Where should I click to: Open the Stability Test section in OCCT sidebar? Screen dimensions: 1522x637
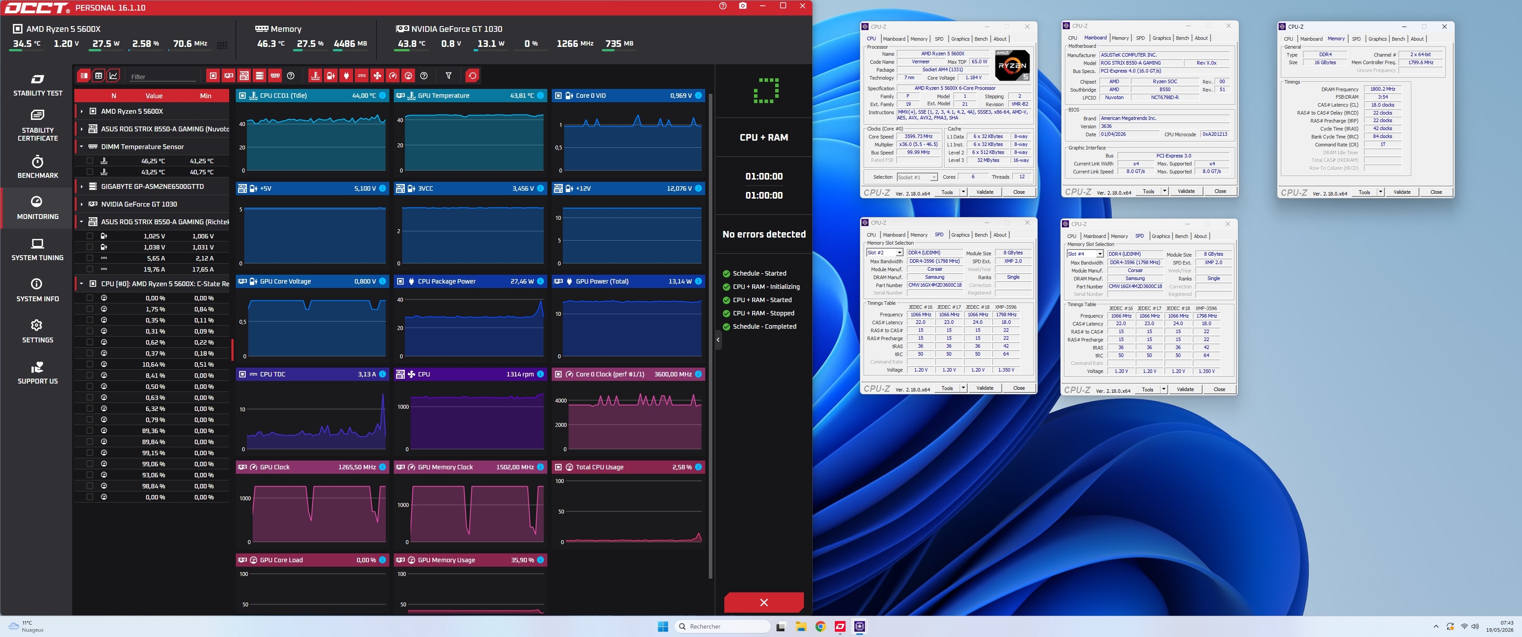[x=38, y=85]
